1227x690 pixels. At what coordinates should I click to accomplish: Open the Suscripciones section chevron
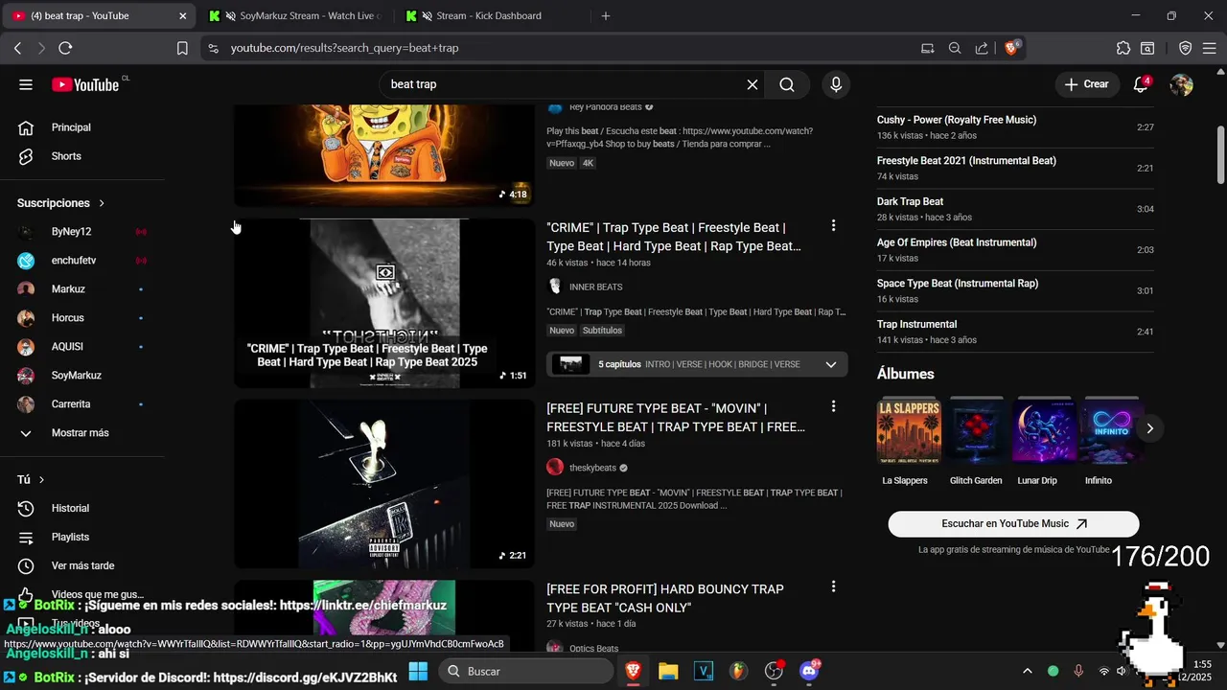coord(102,203)
